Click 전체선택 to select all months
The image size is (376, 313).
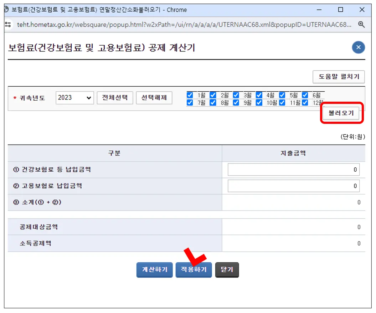tap(115, 97)
